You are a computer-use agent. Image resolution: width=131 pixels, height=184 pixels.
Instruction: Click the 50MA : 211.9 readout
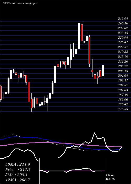coord(18,164)
